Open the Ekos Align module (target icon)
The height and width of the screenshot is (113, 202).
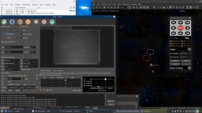coord(36,22)
